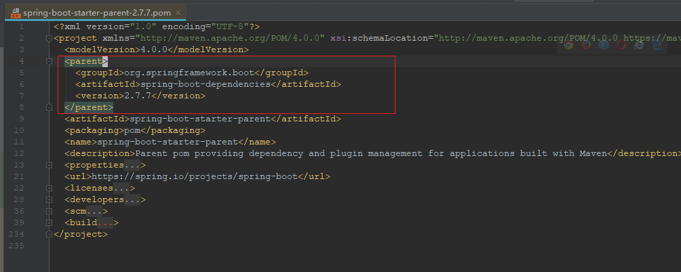The image size is (681, 272).
Task: Click the fold end marker at line 234
Action: pos(49,234)
